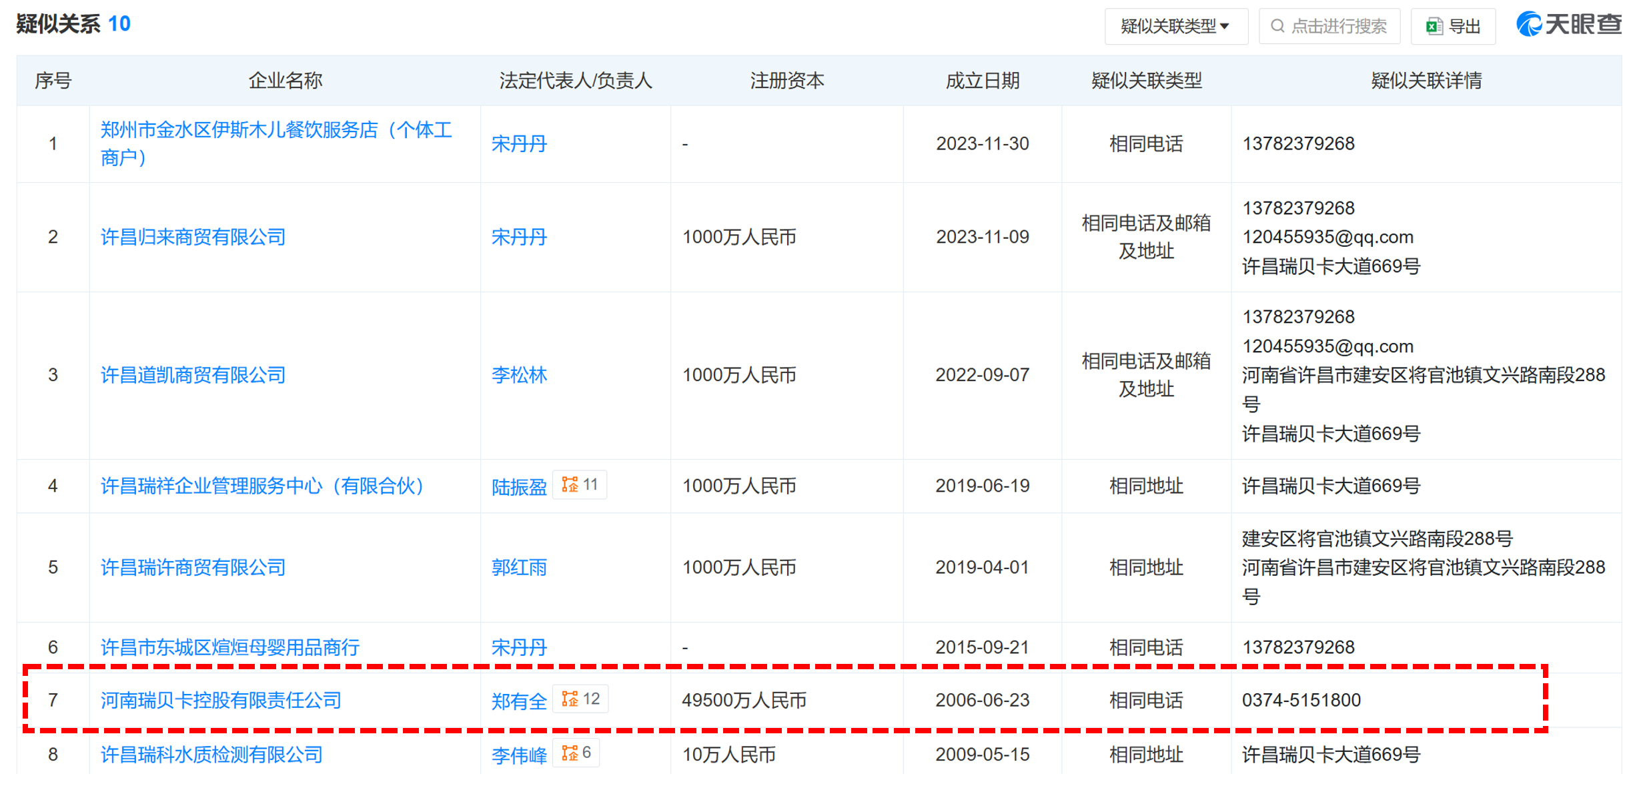
Task: Open 许昌瑞科水质检测有限公司 link
Action: click(211, 755)
